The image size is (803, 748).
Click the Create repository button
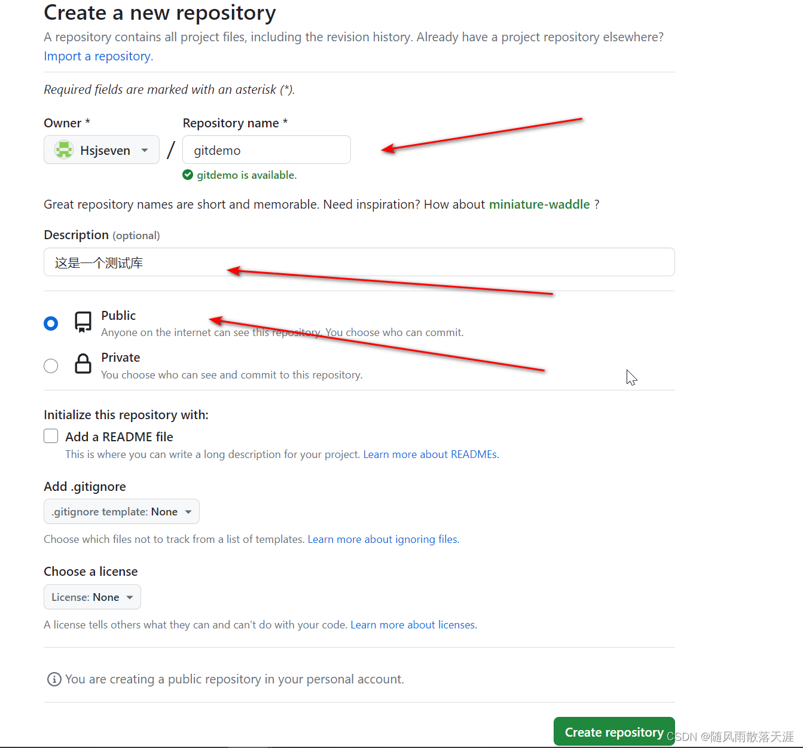coord(614,732)
